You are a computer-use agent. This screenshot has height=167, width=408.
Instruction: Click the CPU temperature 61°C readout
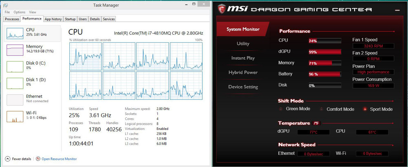(372, 132)
